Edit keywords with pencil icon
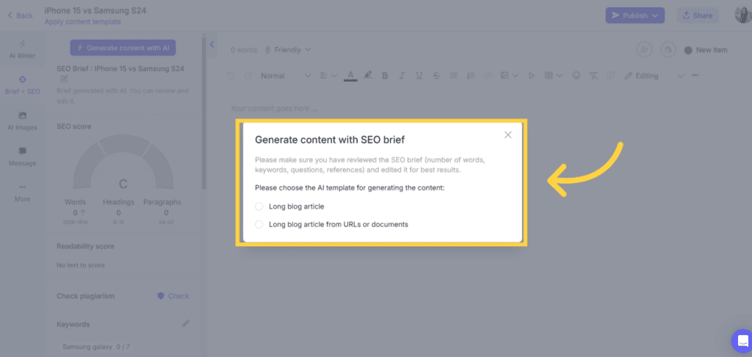The height and width of the screenshot is (357, 752). coord(186,323)
